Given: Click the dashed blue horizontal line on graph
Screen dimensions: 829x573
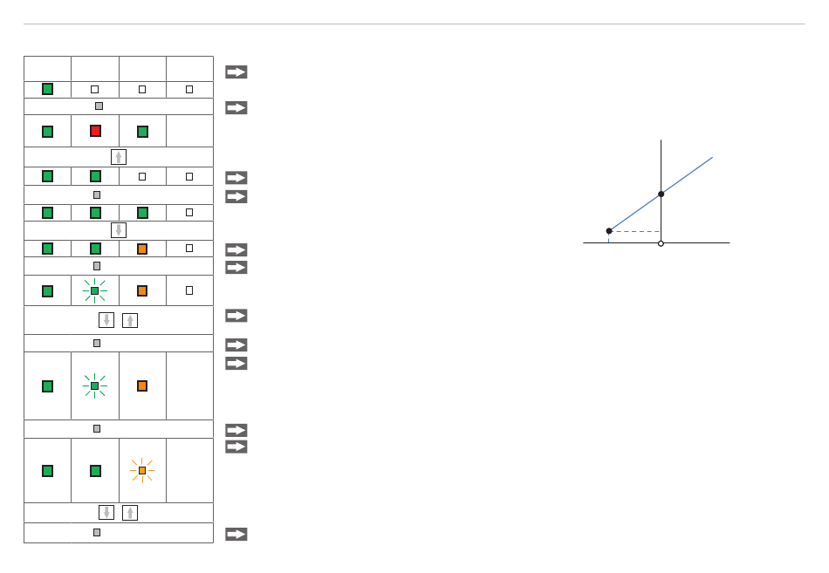Looking at the screenshot, I should pyautogui.click(x=635, y=231).
